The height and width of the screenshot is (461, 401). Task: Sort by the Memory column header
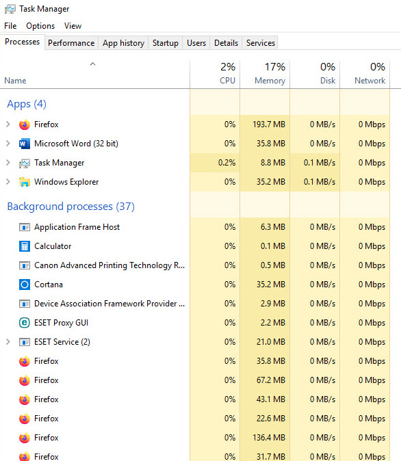[265, 74]
